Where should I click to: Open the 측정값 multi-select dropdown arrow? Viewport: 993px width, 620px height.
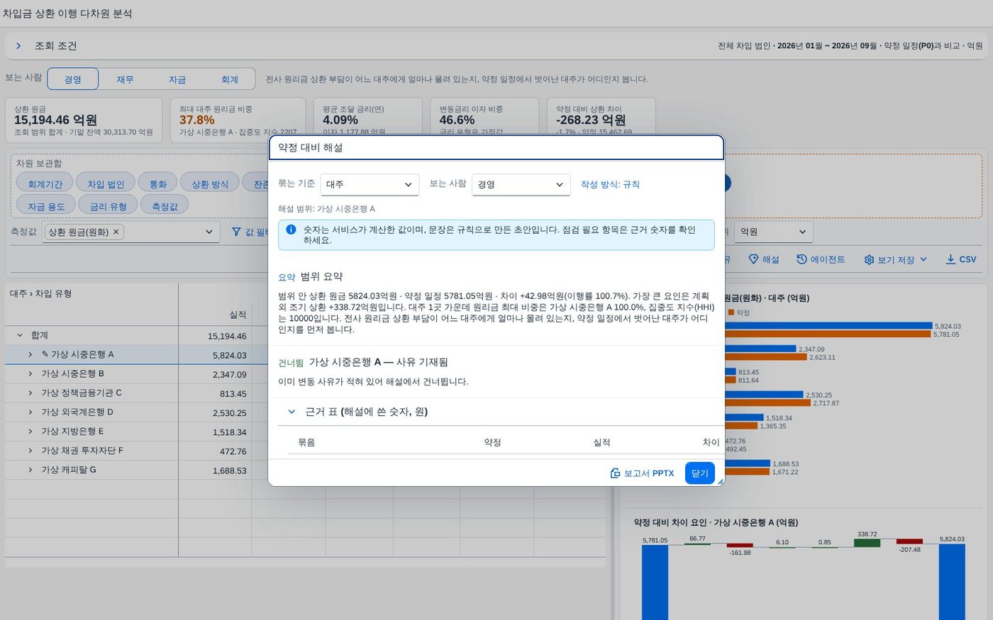point(209,232)
